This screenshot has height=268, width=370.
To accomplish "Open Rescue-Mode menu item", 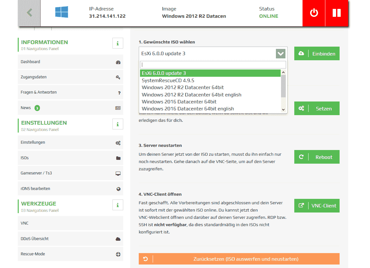I will (x=70, y=254).
